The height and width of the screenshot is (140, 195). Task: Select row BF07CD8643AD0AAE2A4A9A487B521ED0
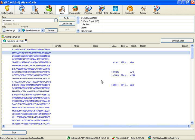(96, 53)
